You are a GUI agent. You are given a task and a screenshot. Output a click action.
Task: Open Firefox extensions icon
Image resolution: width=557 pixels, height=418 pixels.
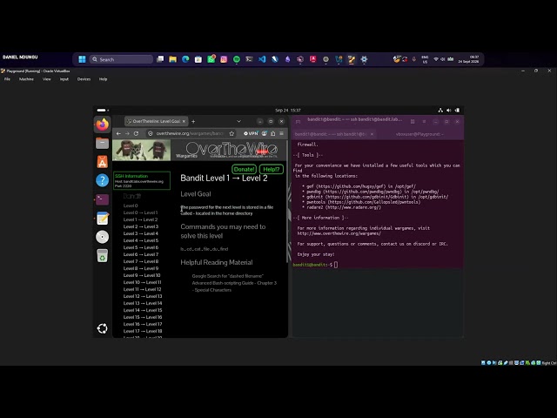click(x=272, y=133)
